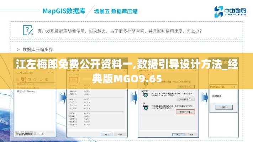Click the refresh icon in GDBCatalog toolbar
253x142 pixels.
(x=35, y=80)
